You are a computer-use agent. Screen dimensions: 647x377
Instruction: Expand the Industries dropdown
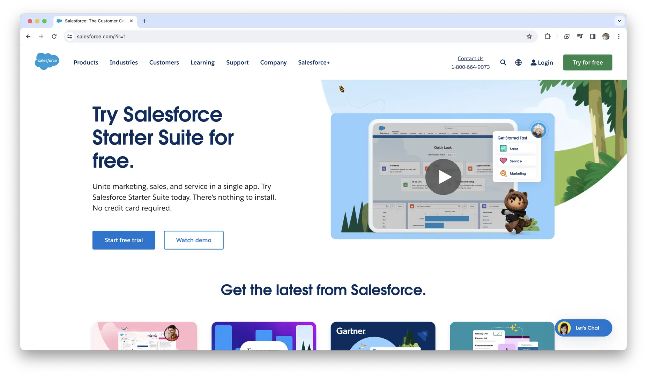pyautogui.click(x=124, y=62)
